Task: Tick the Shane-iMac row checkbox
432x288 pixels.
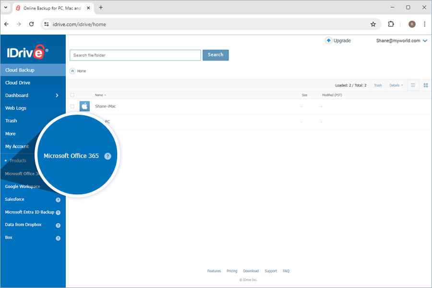Action: point(72,106)
